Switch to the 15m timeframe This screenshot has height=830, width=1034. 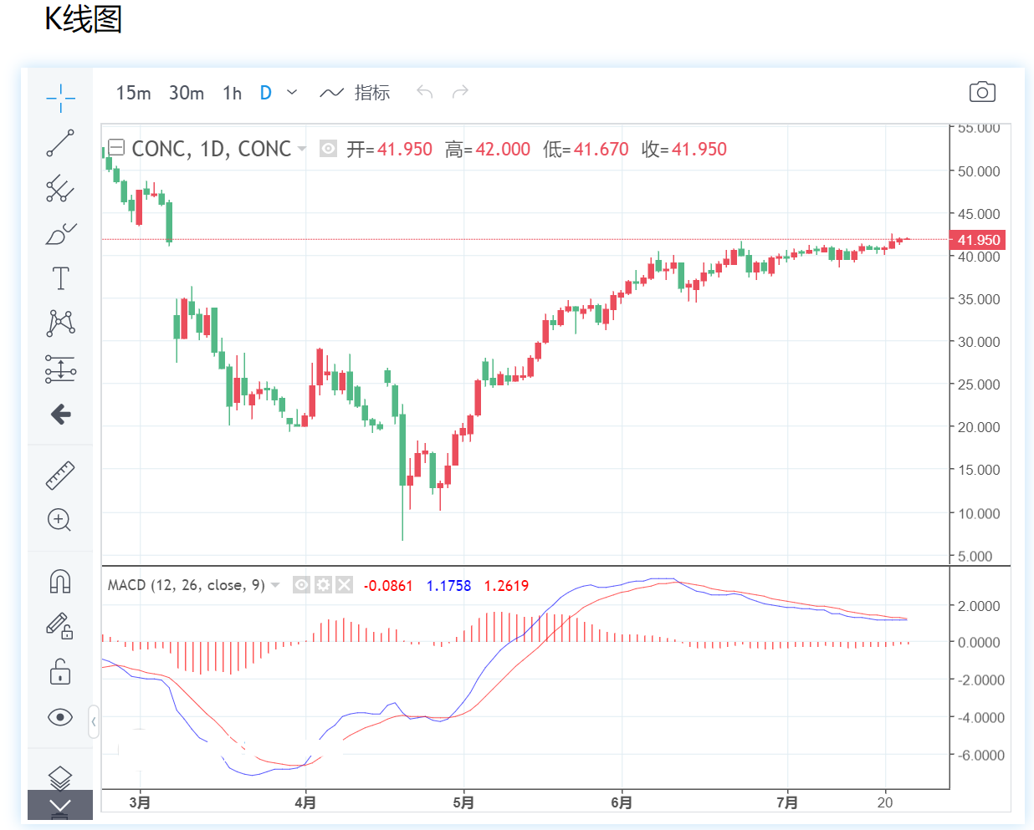133,93
